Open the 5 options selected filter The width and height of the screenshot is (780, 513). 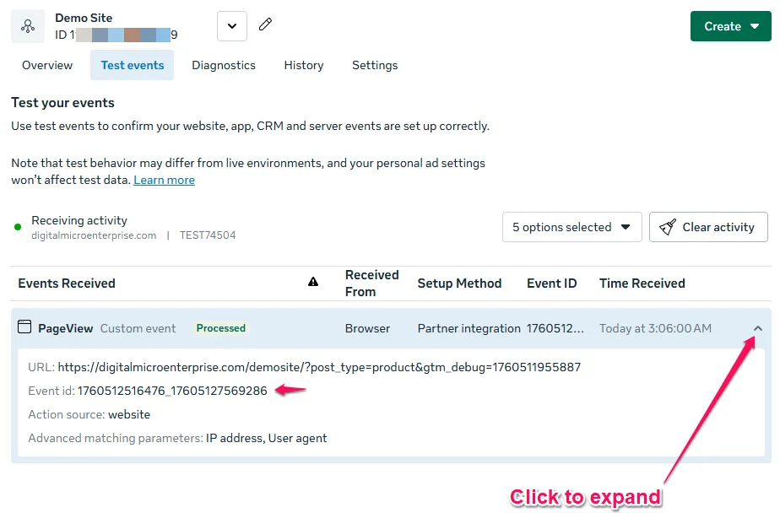coord(571,227)
